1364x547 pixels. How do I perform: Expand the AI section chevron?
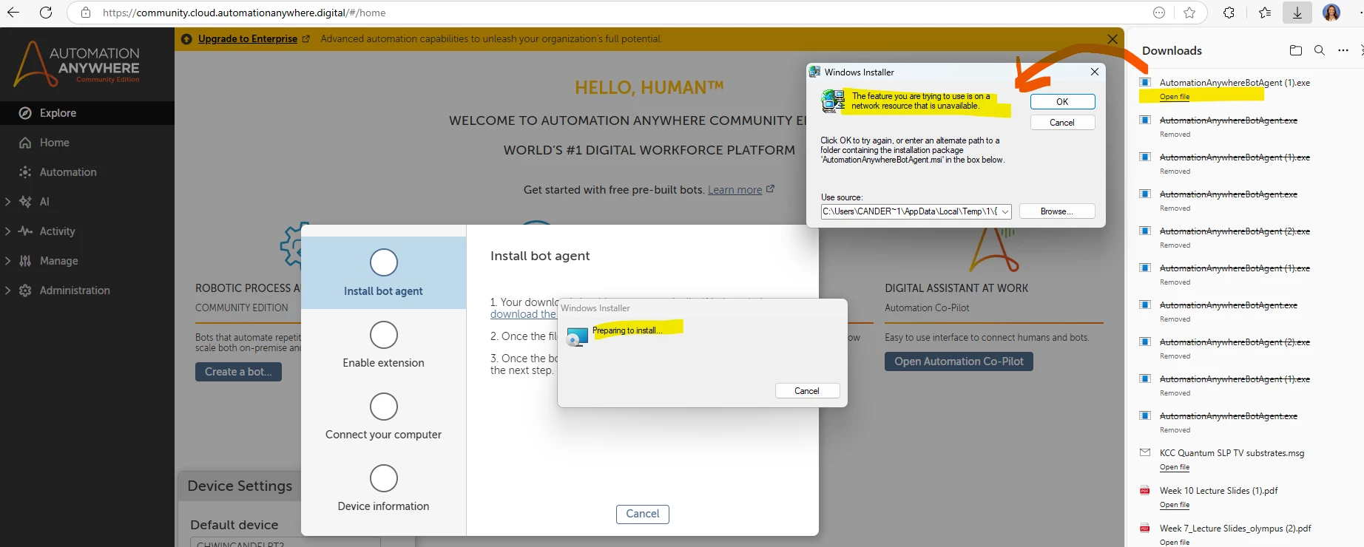coord(7,202)
